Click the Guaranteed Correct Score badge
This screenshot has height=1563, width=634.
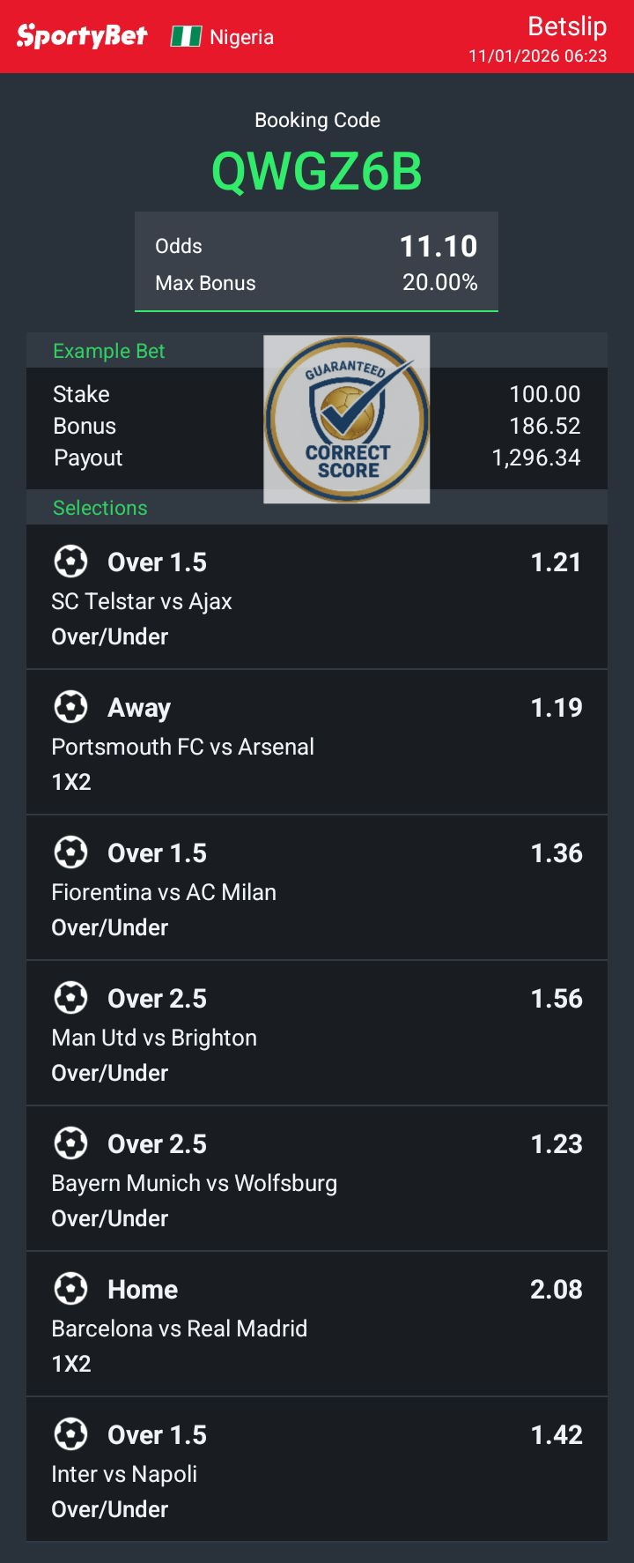[347, 420]
